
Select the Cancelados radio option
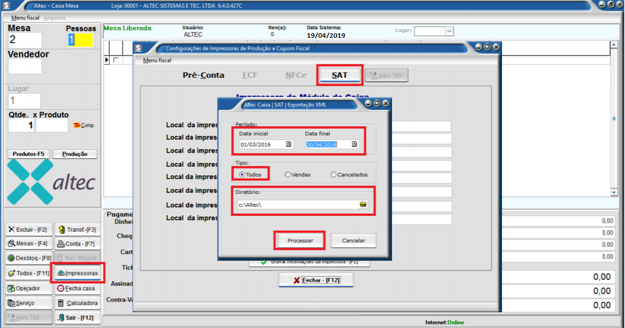(x=349, y=174)
